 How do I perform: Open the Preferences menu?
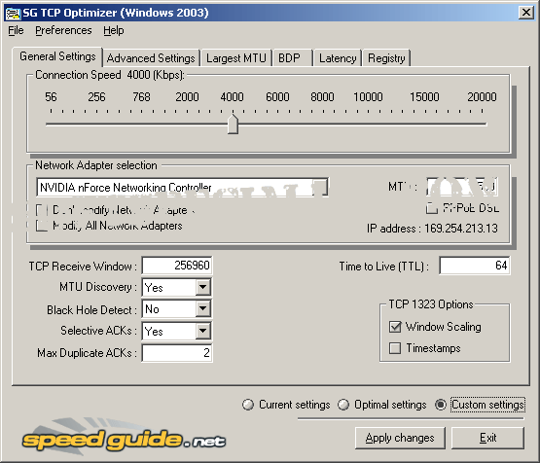(x=63, y=30)
